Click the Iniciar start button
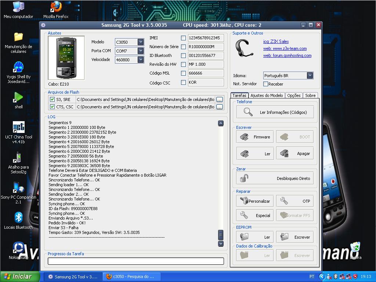The width and height of the screenshot is (376, 282). 20,276
